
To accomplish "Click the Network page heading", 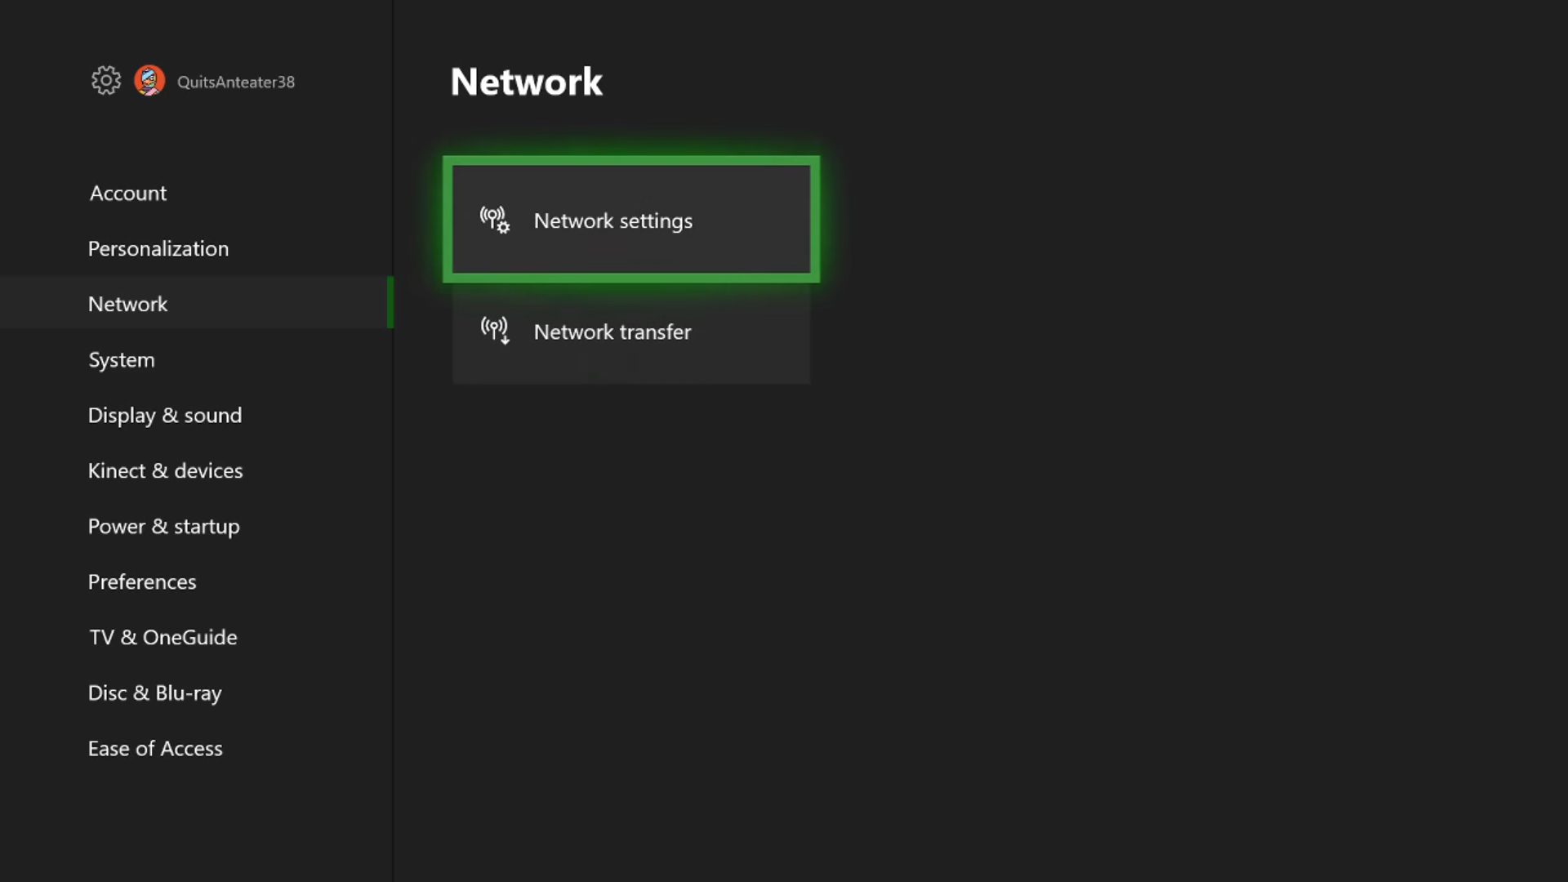I will click(x=527, y=82).
